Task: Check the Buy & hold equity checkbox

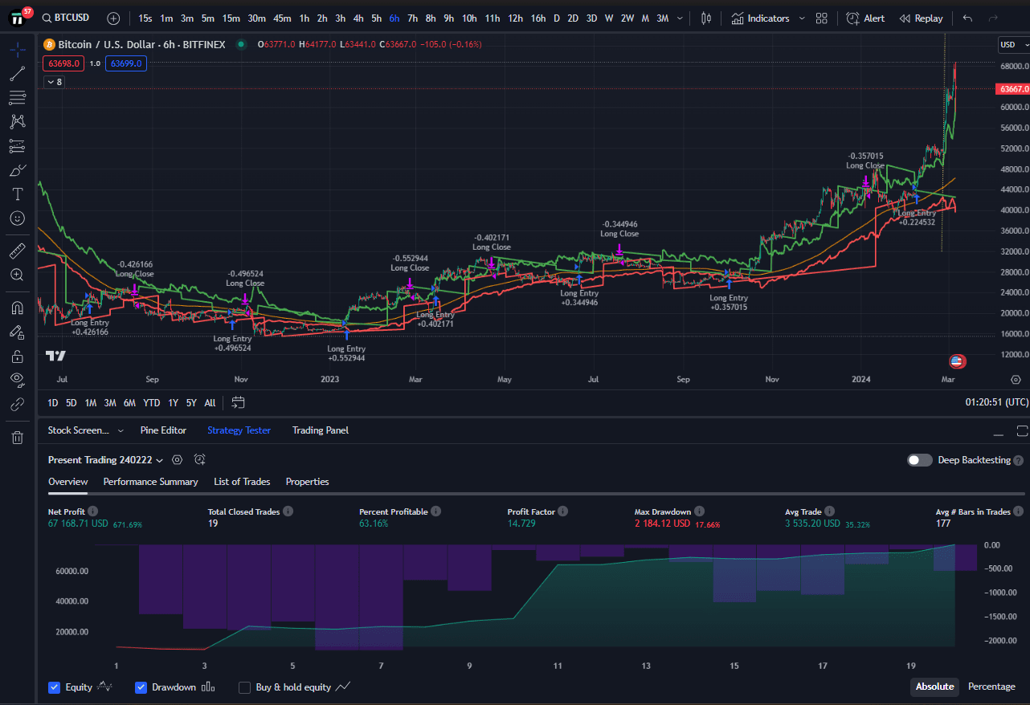Action: click(244, 687)
